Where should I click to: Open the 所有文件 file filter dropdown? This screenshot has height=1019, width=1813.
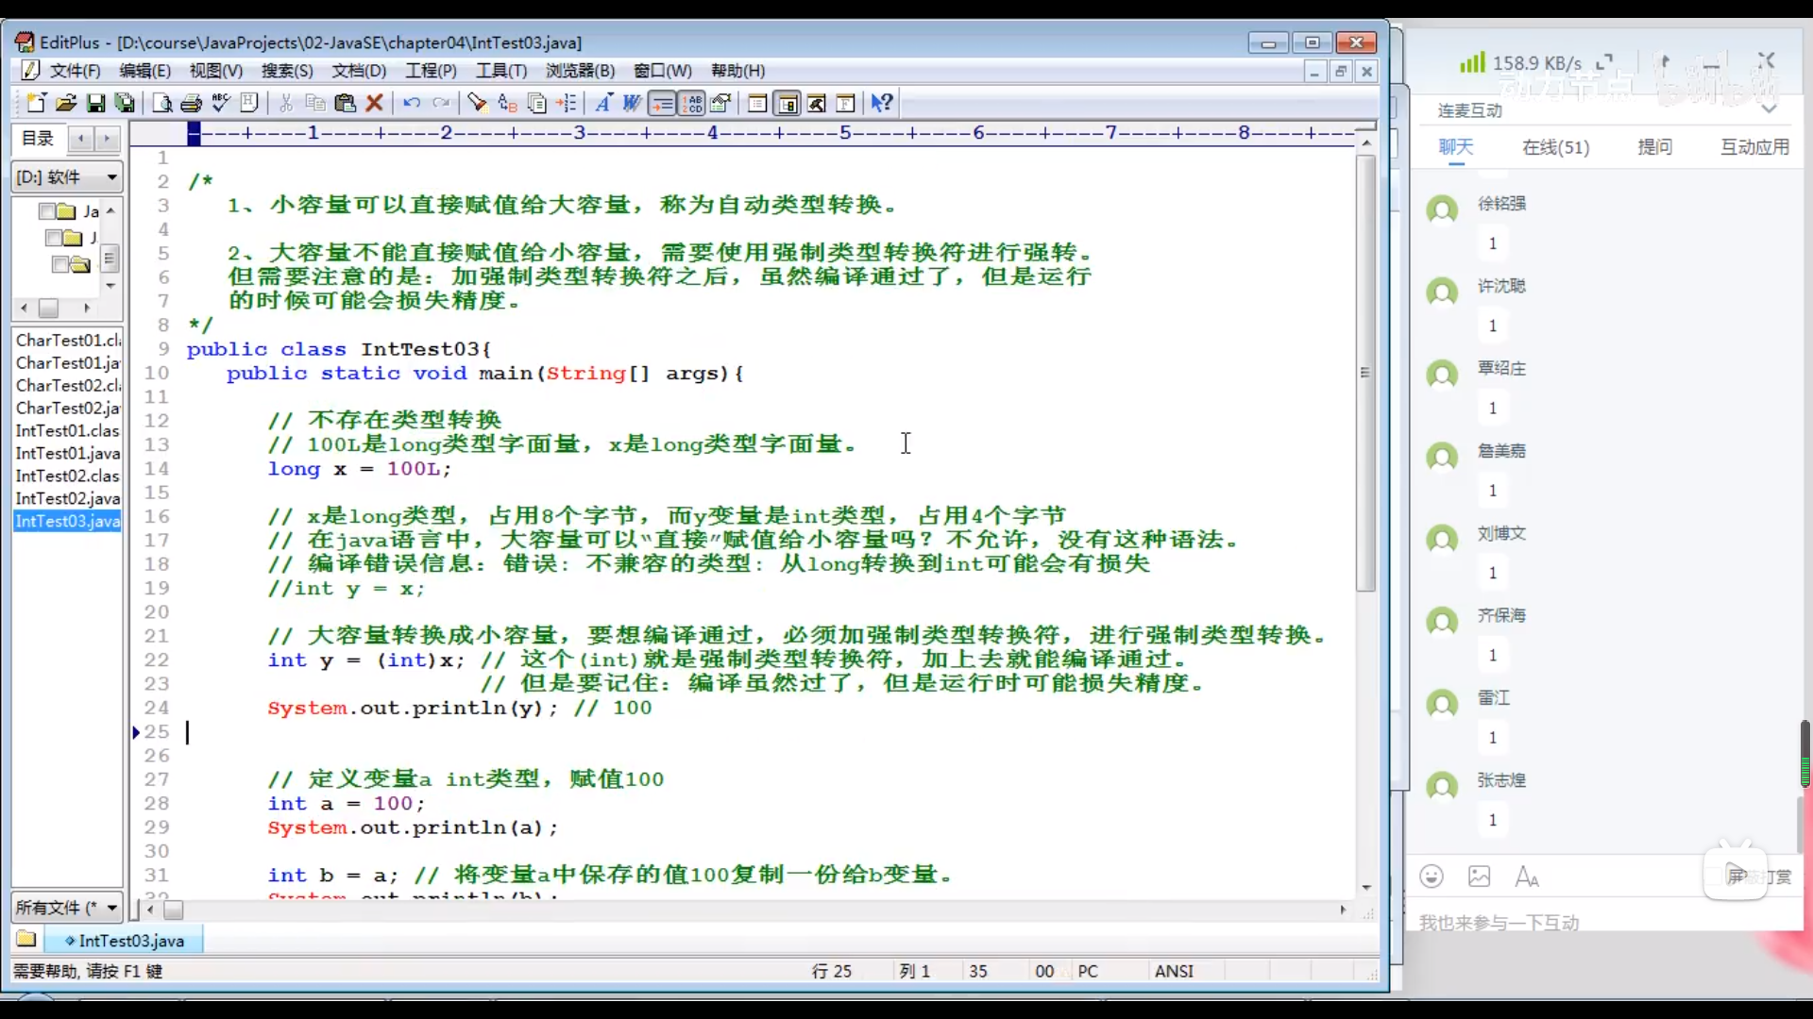tap(111, 908)
